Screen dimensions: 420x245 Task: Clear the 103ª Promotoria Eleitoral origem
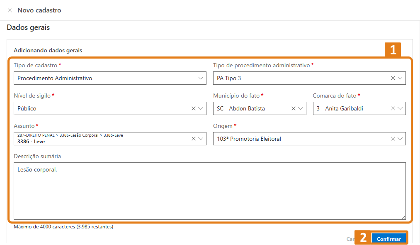tap(393, 139)
